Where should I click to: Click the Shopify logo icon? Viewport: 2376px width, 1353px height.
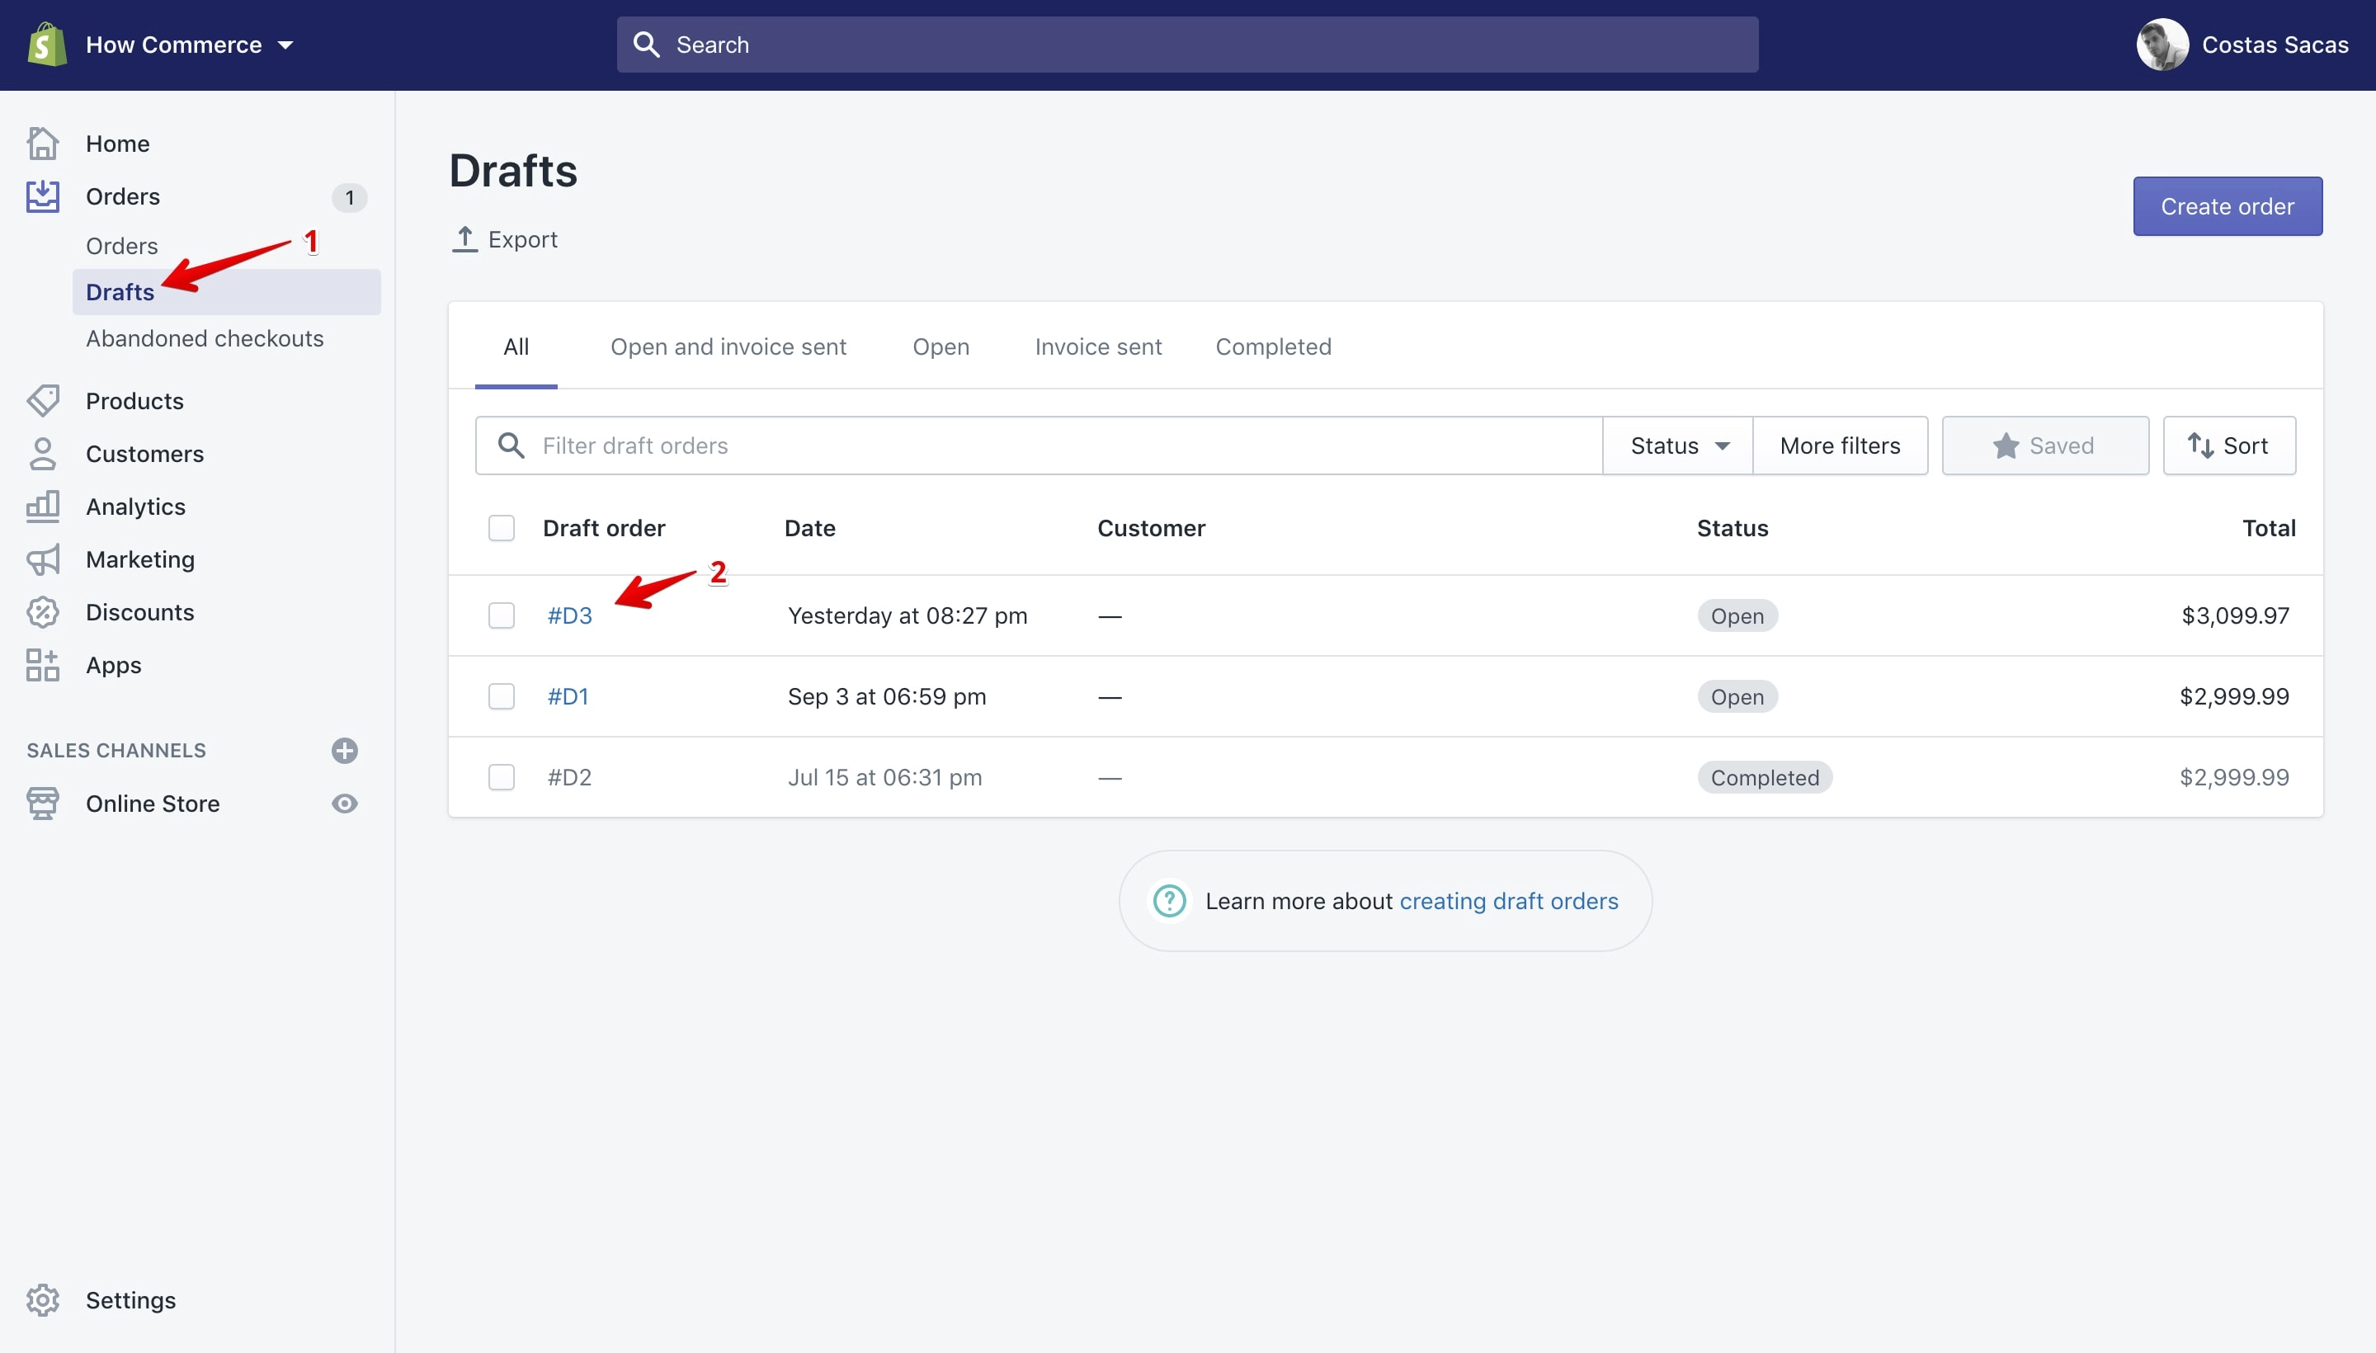coord(46,45)
